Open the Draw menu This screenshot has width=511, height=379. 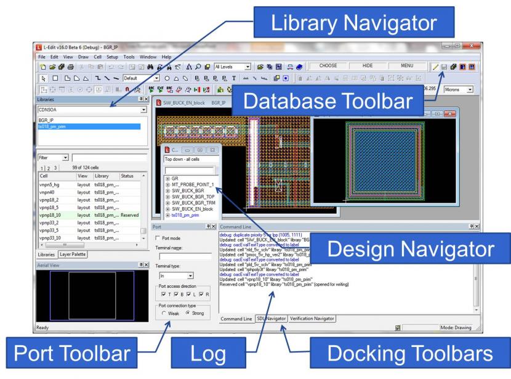(83, 57)
